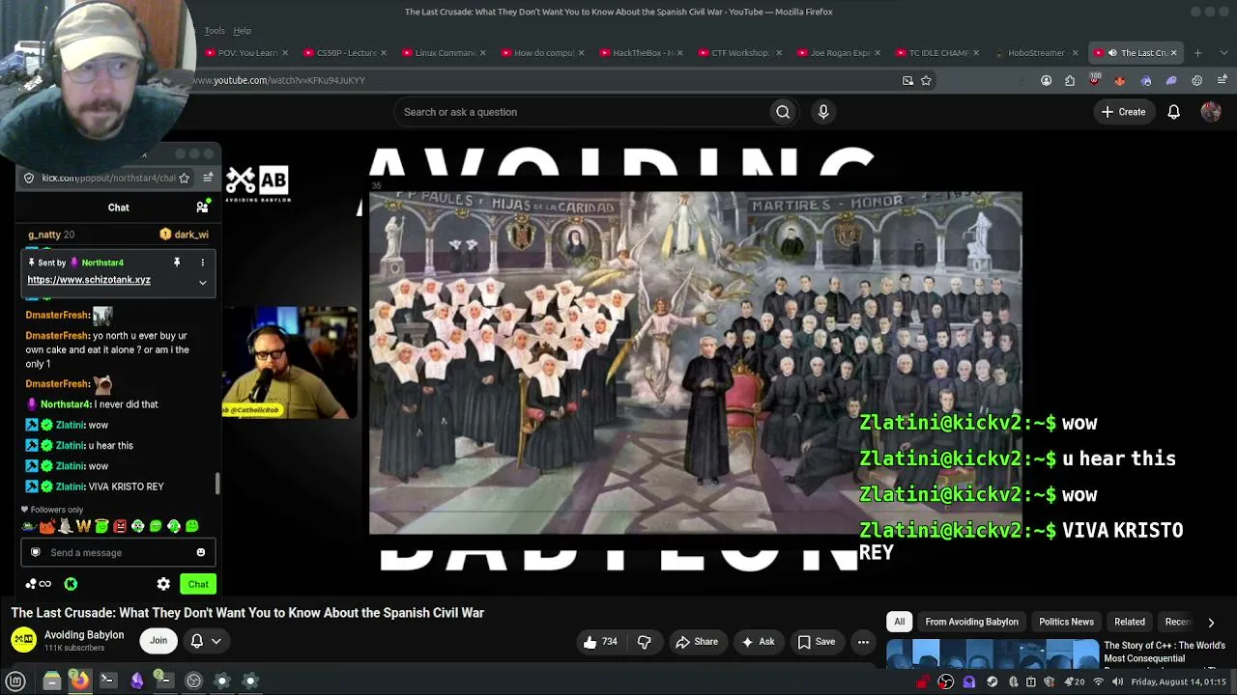Click the Kick chat scrollbar
The width and height of the screenshot is (1237, 695).
point(217,484)
